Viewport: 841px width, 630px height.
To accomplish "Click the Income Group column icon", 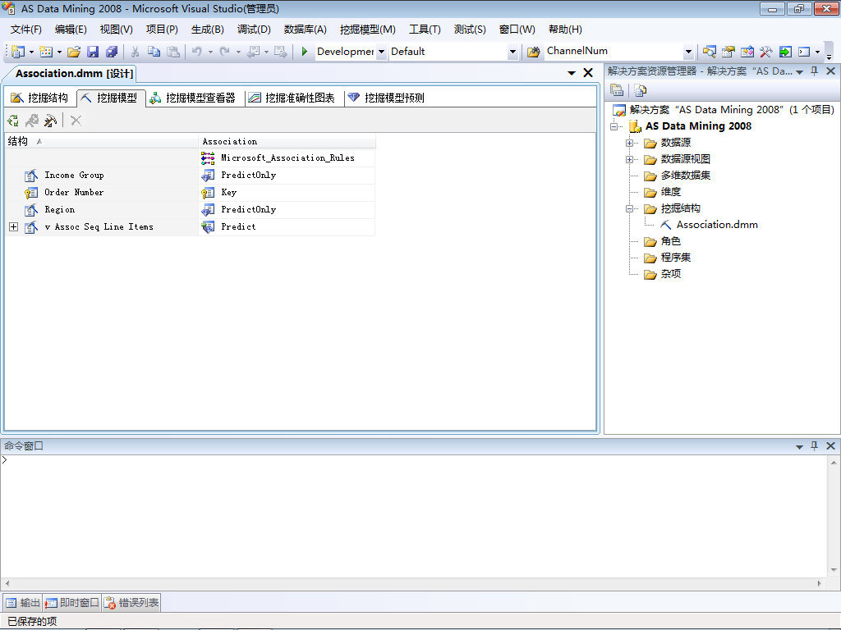I will [31, 176].
